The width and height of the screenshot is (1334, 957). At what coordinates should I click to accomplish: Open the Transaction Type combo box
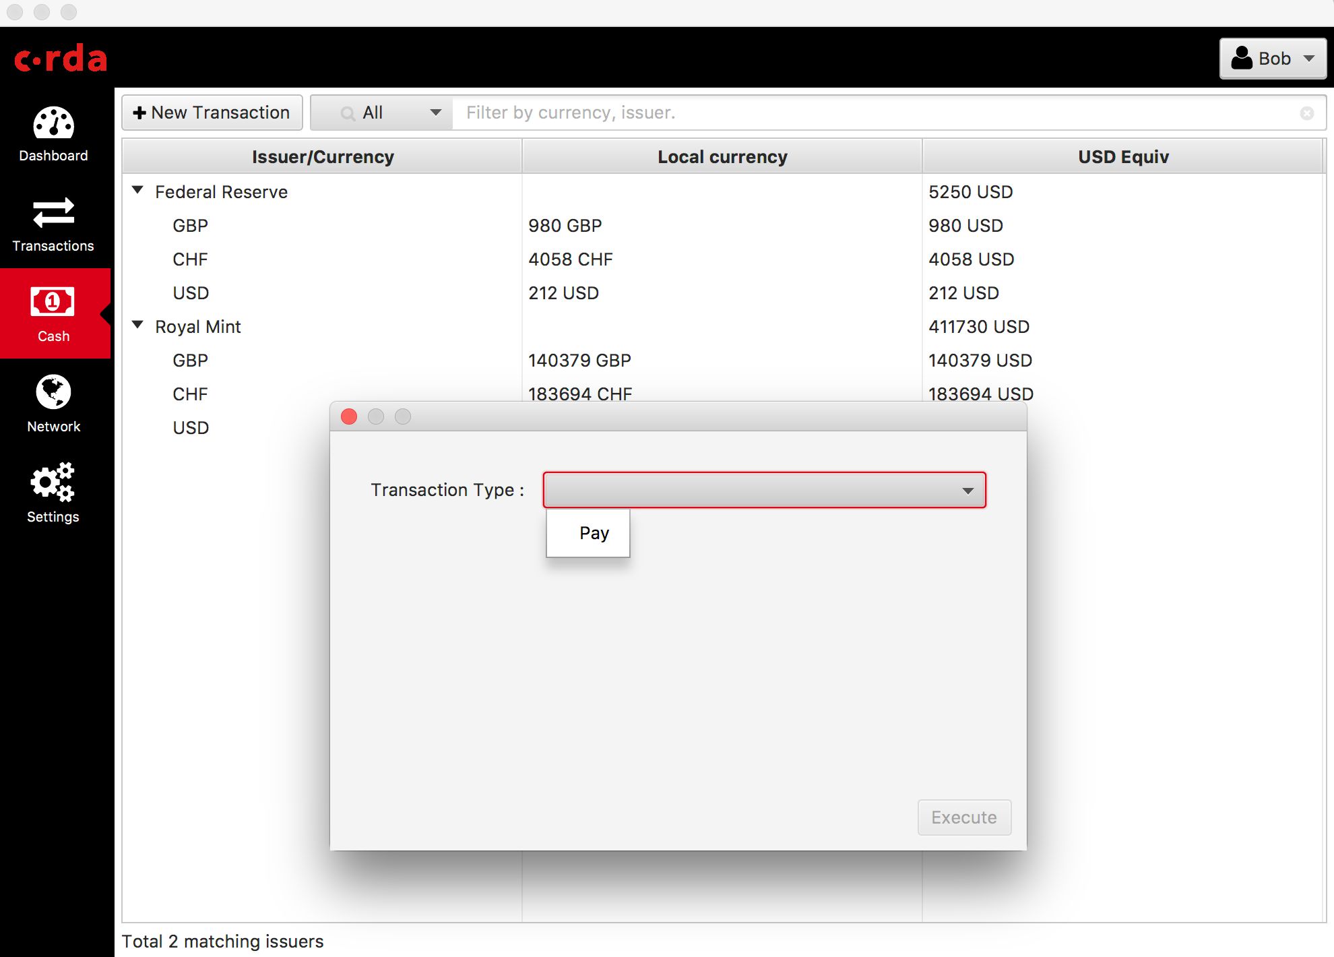pos(764,490)
